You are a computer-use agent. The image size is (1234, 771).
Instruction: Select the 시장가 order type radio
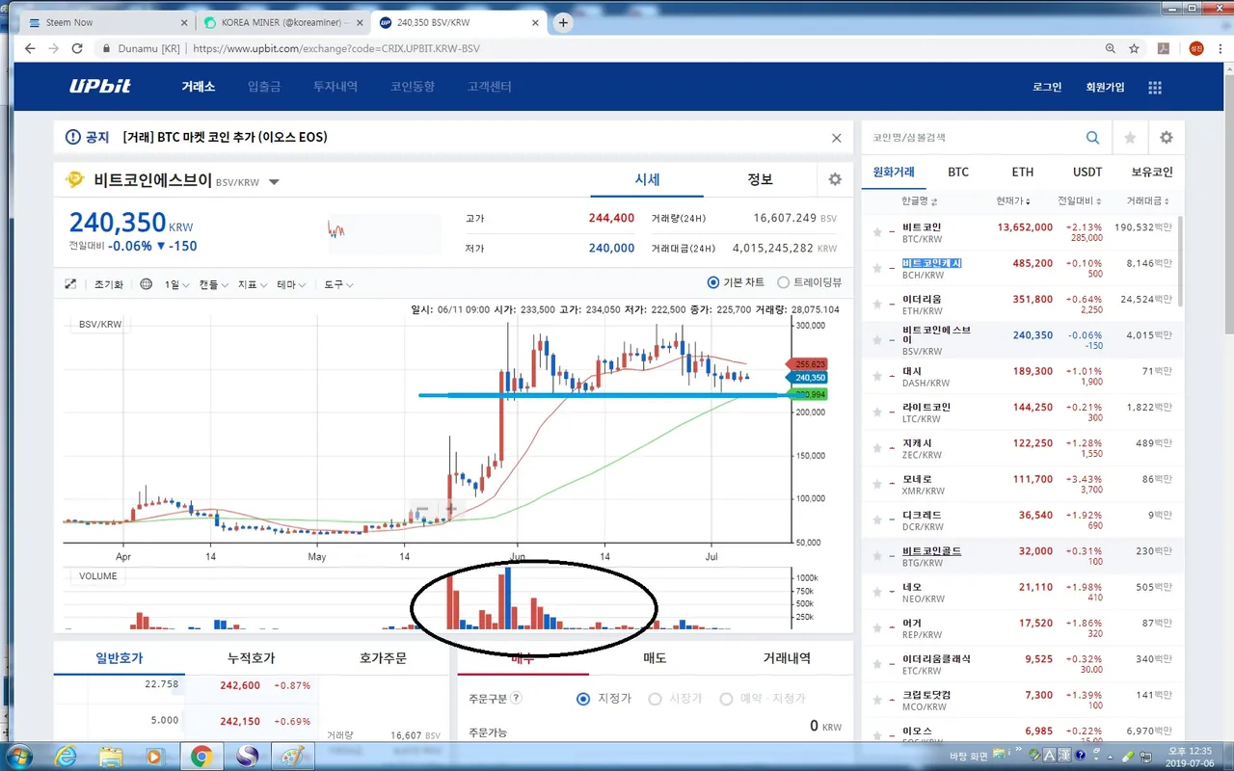point(656,699)
